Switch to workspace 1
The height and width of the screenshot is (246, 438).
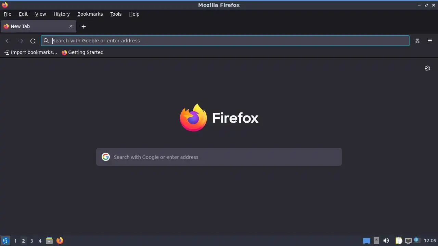(x=15, y=241)
